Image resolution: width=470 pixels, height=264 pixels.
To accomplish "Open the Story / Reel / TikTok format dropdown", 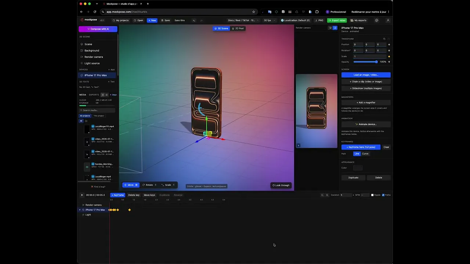I will click(x=243, y=21).
